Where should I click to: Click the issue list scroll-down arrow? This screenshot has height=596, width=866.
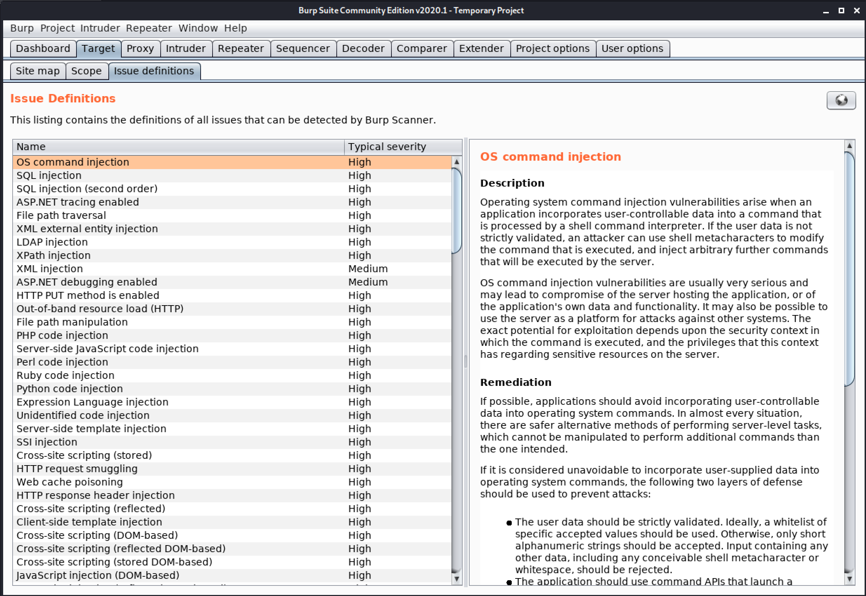coord(456,579)
